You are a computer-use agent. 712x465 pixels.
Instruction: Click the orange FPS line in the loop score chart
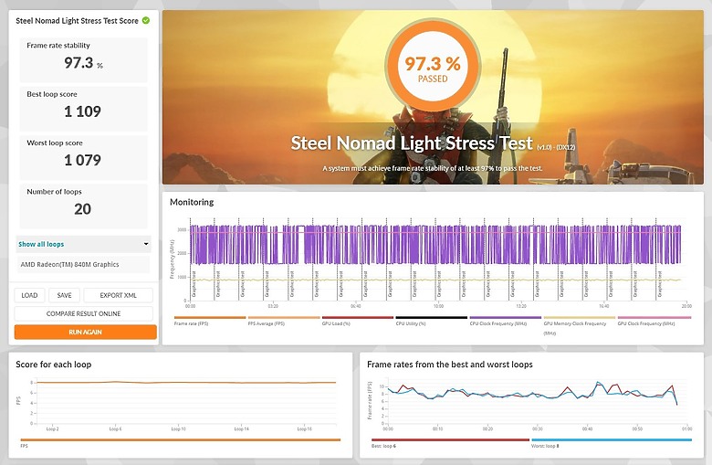186,382
